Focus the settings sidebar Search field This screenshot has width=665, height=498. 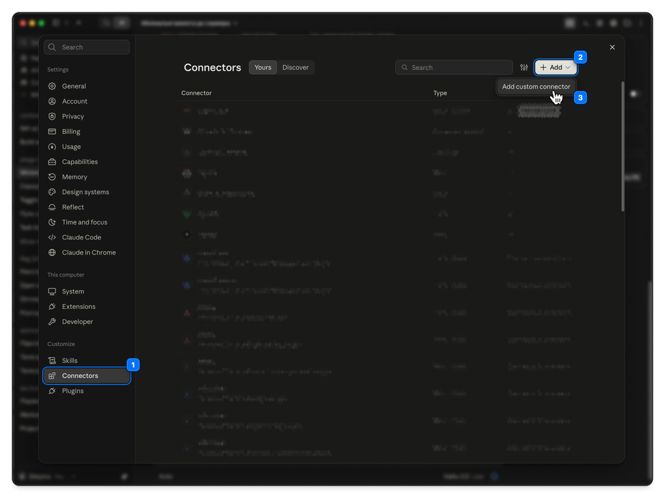[87, 47]
